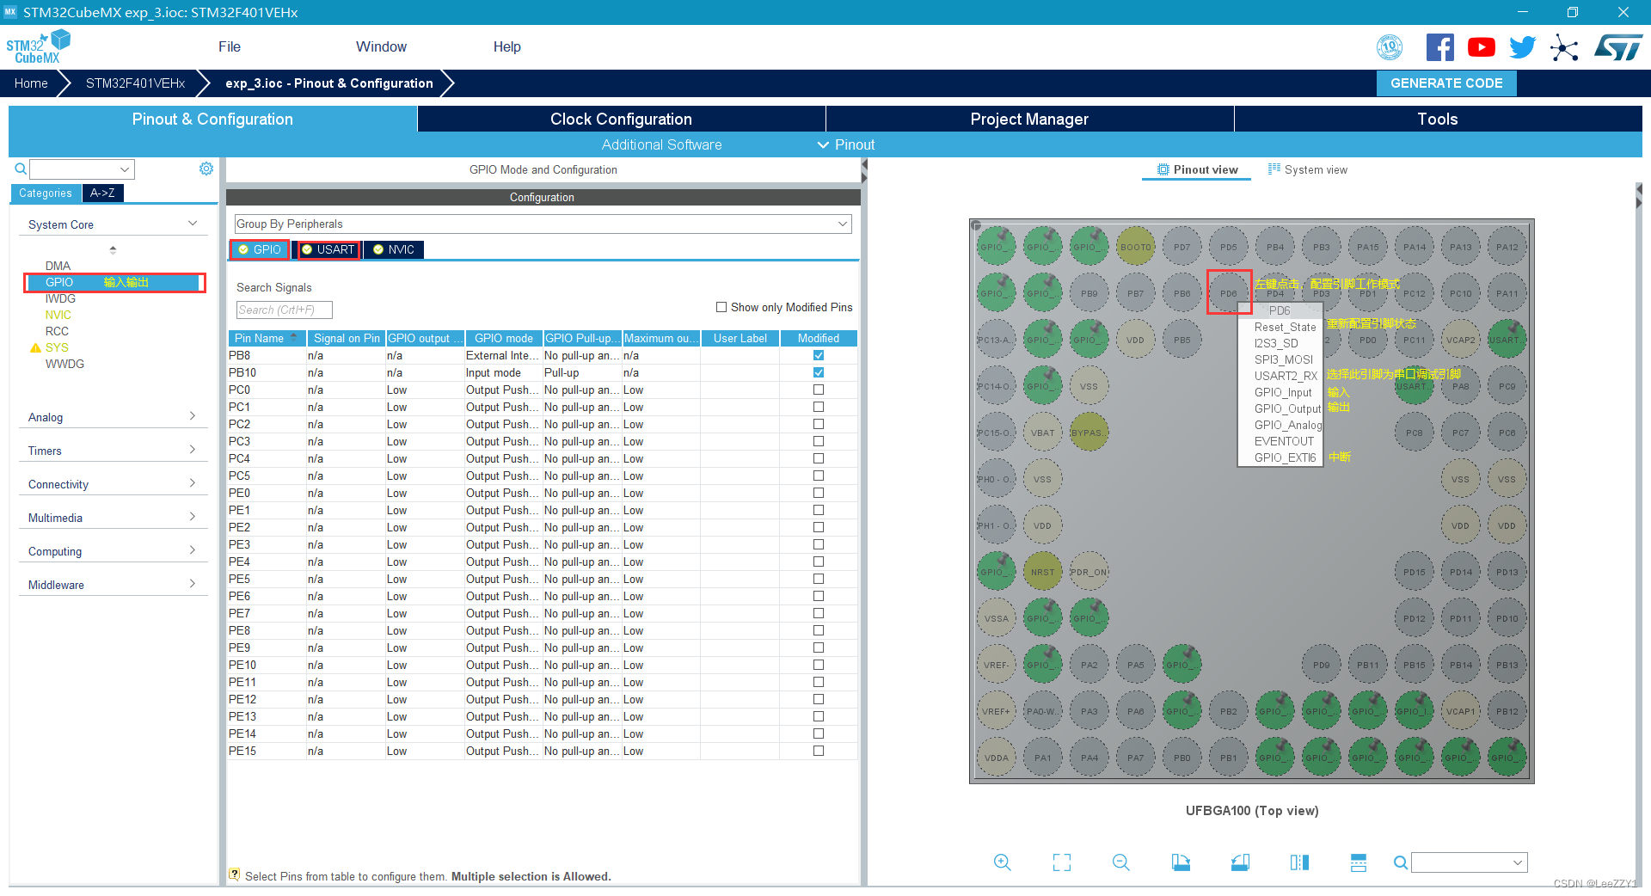Zoom out on the pinout view
Viewport: 1651px width, 896px height.
[1120, 862]
